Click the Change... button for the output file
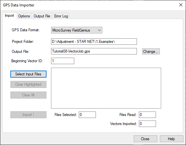Screen dimensions: 186x145 [x=151, y=51]
